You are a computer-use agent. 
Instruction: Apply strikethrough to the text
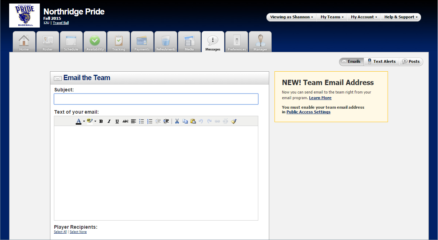point(125,121)
